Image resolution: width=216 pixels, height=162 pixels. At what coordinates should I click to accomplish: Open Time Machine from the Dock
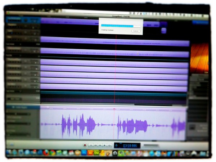pos(114,153)
